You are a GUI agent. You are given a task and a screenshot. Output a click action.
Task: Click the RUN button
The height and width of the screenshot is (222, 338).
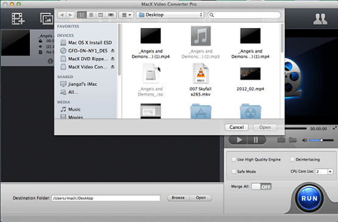click(309, 198)
